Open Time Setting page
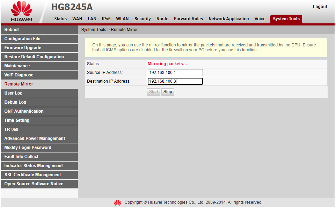This screenshot has width=336, height=209. 39,120
